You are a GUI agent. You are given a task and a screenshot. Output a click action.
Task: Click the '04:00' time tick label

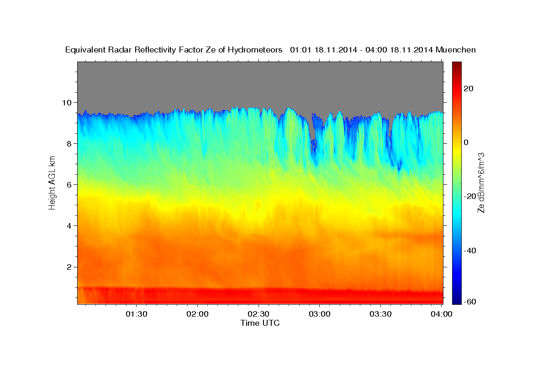pyautogui.click(x=442, y=314)
